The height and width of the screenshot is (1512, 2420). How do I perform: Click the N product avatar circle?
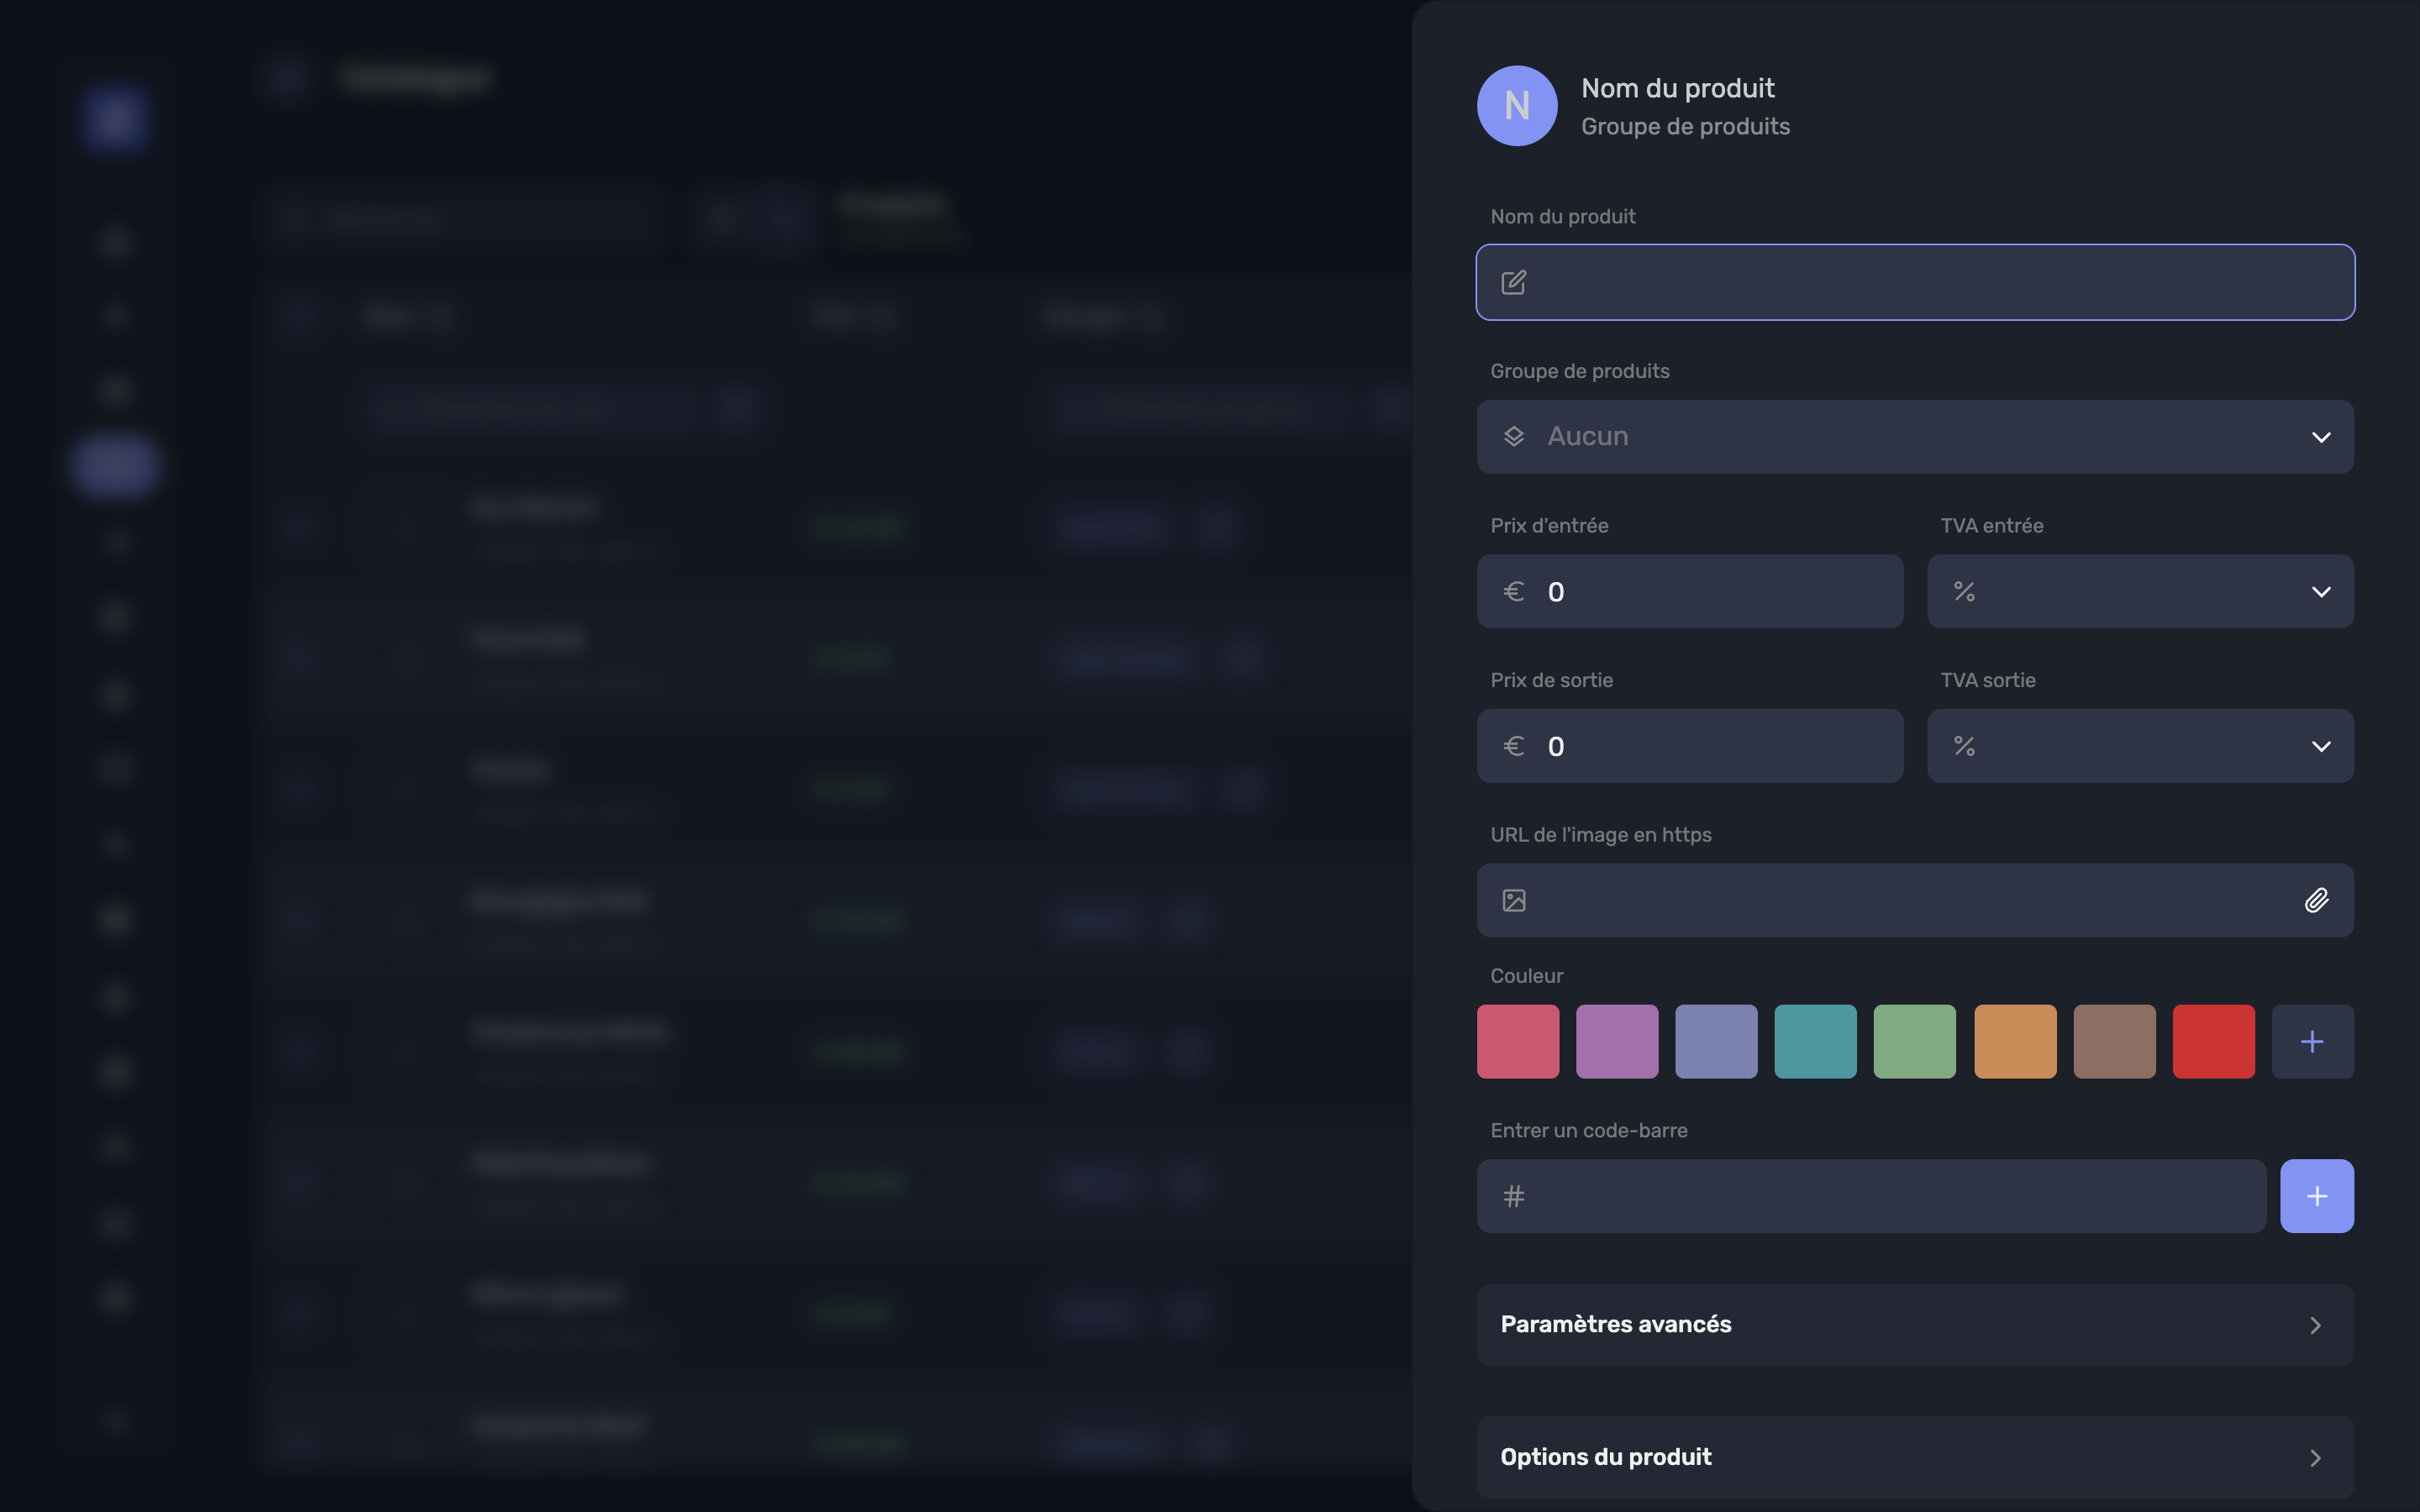coord(1517,106)
